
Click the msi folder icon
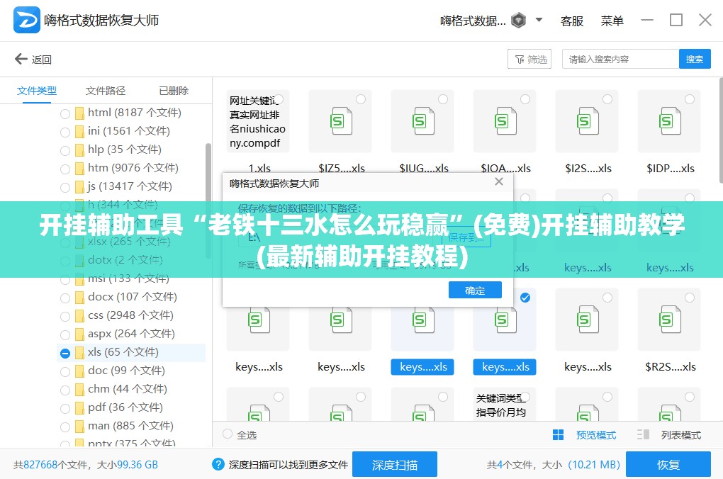coord(79,279)
